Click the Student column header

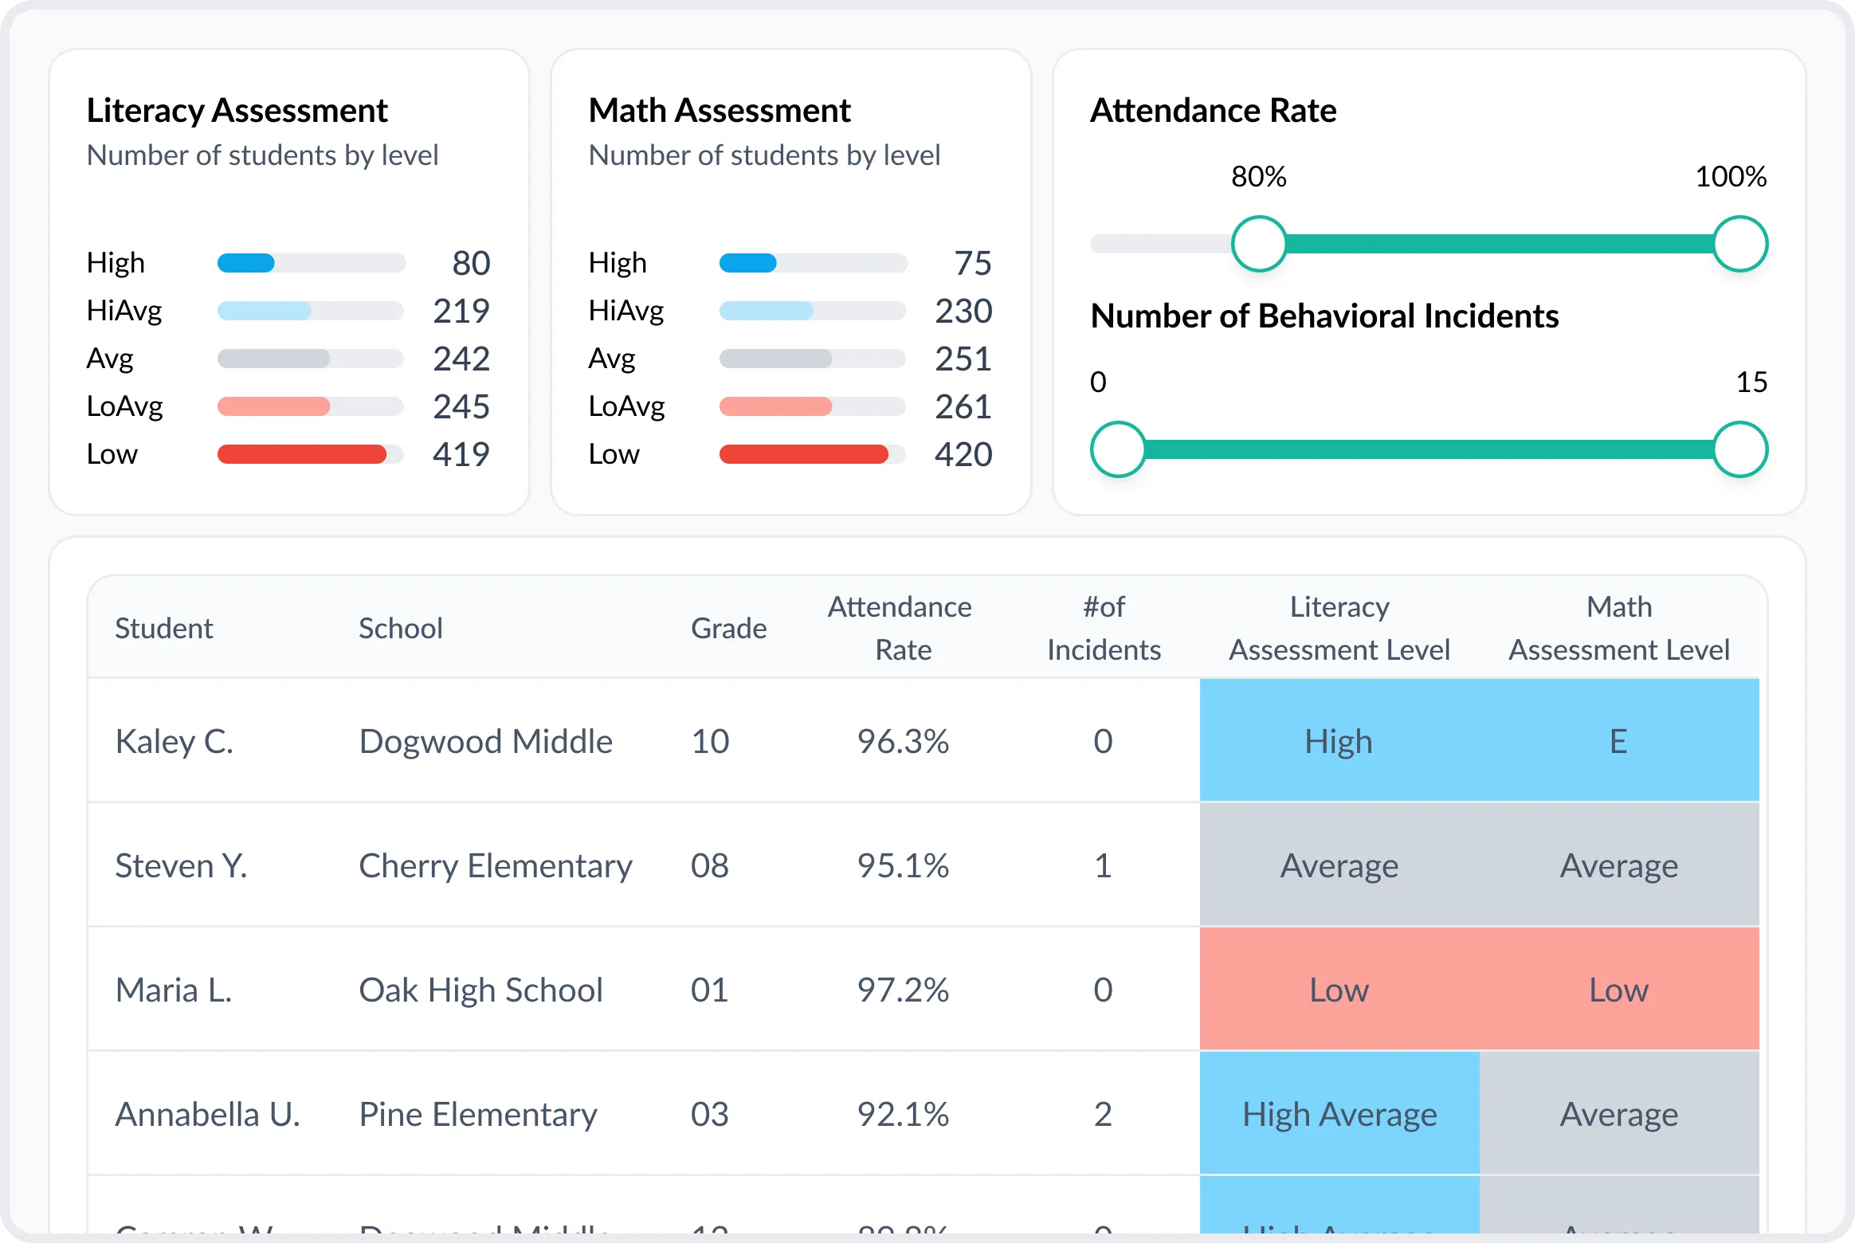(x=164, y=629)
